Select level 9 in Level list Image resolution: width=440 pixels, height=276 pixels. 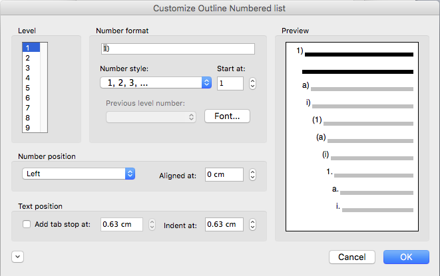(x=31, y=128)
